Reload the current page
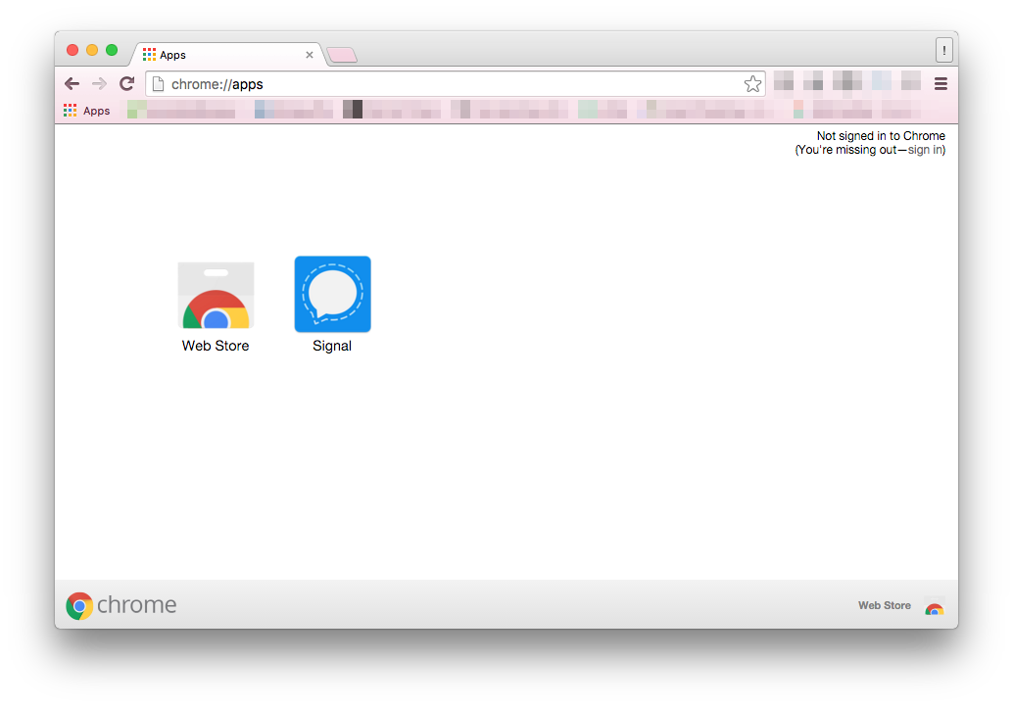 [126, 84]
